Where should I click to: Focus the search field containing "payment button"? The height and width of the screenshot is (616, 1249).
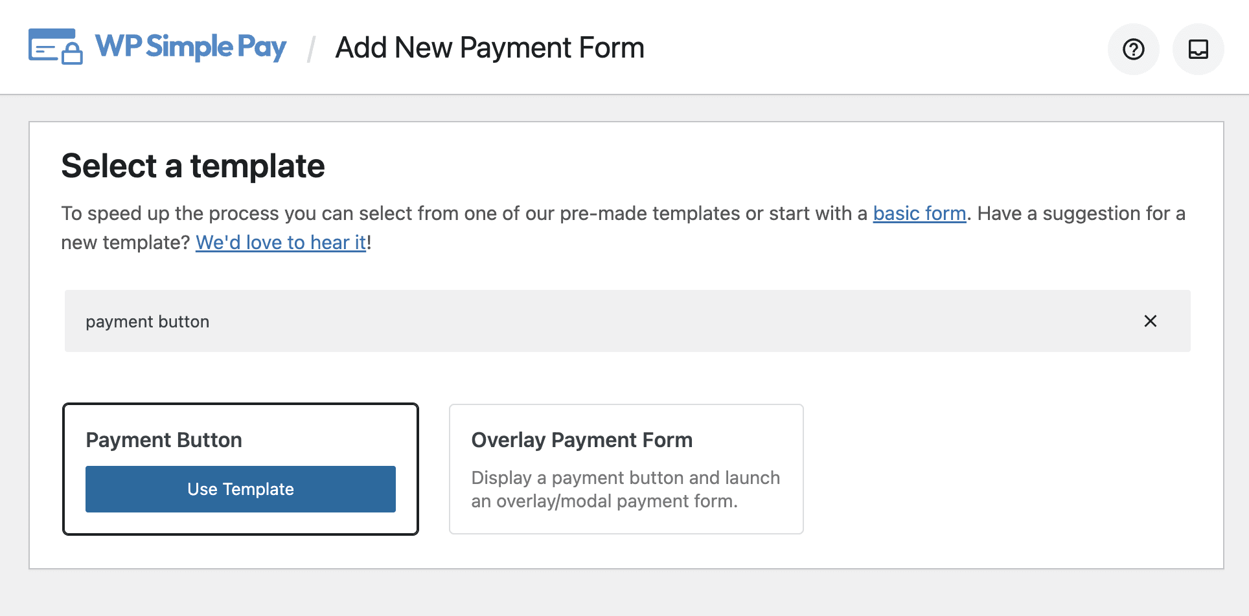coord(627,321)
